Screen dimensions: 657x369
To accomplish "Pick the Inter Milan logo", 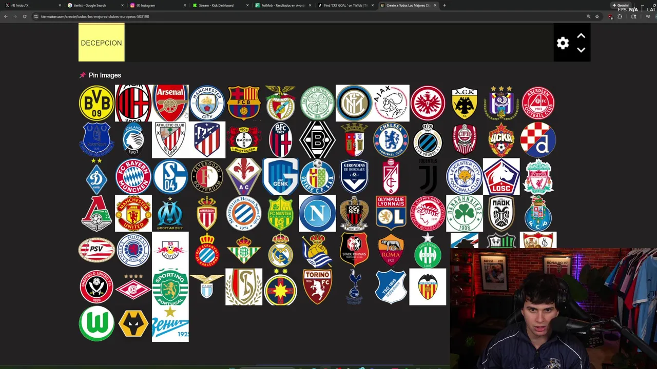I will coord(354,103).
